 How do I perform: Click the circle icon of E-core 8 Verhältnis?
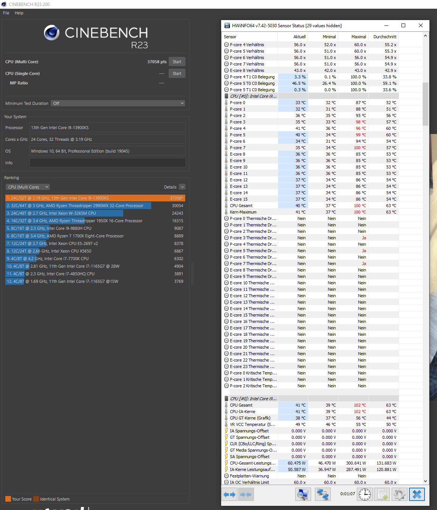click(226, 70)
